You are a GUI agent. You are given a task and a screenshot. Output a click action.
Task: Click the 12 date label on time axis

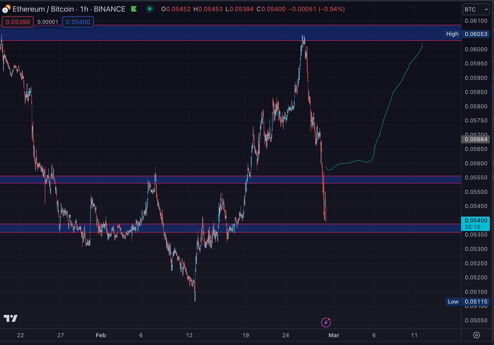coord(190,335)
